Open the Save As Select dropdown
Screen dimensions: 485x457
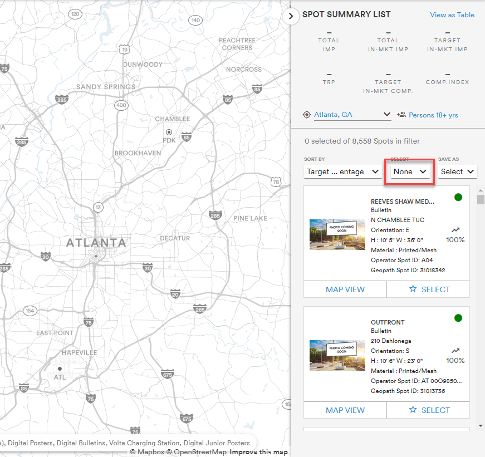(x=457, y=171)
